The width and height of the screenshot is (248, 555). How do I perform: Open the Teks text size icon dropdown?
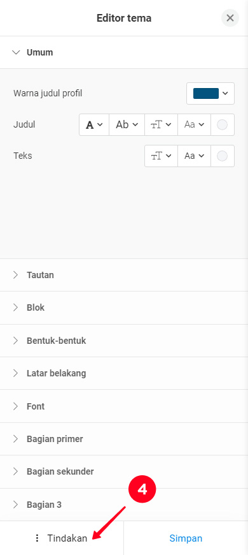[x=162, y=156]
